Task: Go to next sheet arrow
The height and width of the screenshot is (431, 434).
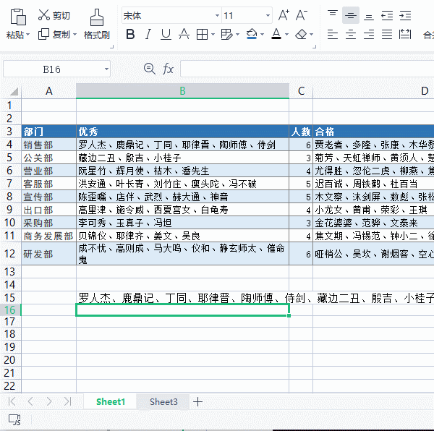Action: click(x=49, y=401)
